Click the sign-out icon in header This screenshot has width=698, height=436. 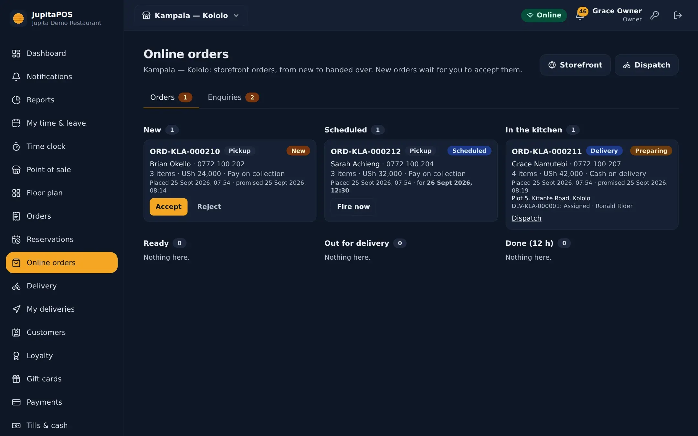tap(678, 15)
